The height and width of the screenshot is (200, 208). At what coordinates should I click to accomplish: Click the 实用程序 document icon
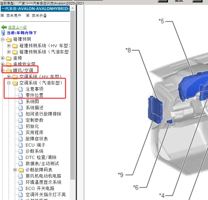coord(21,133)
